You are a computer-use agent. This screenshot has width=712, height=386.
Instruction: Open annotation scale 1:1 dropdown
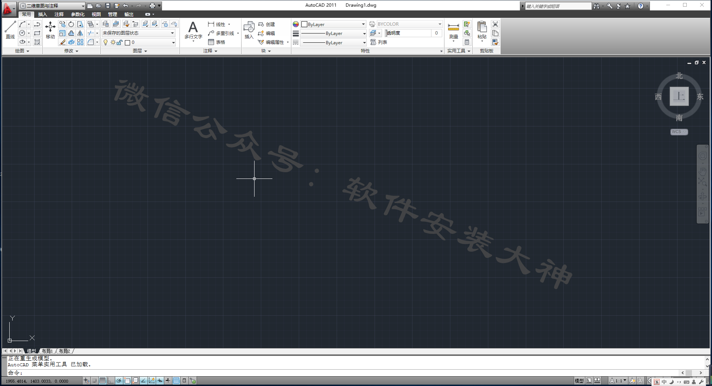[618, 380]
